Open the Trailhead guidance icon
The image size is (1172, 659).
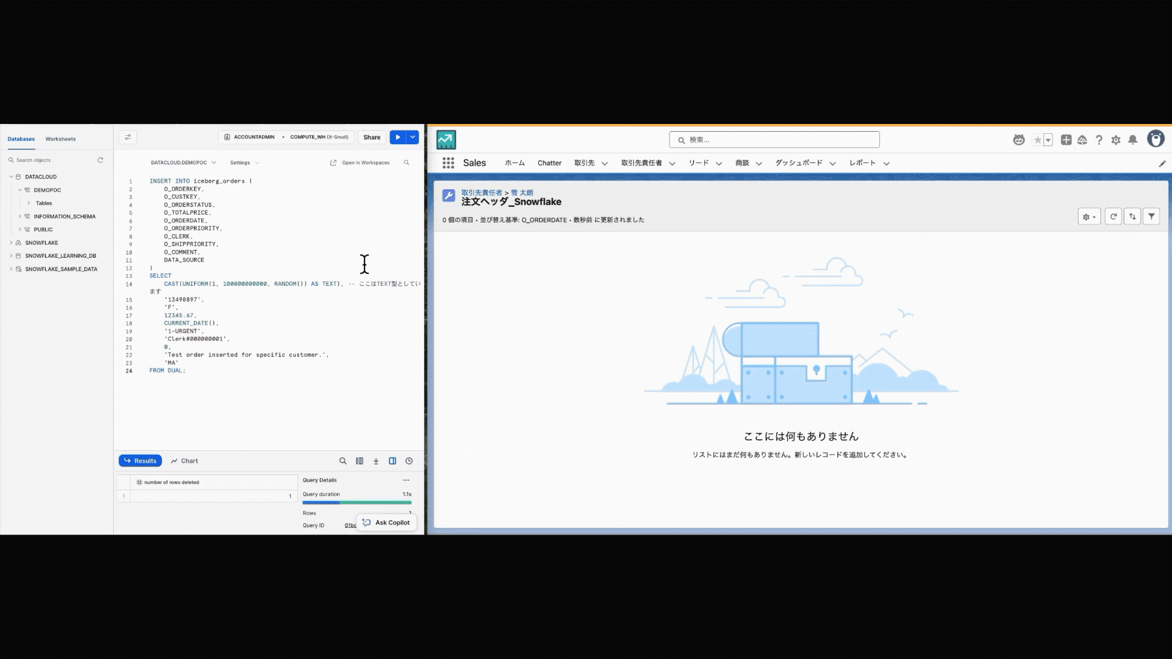tap(1082, 140)
